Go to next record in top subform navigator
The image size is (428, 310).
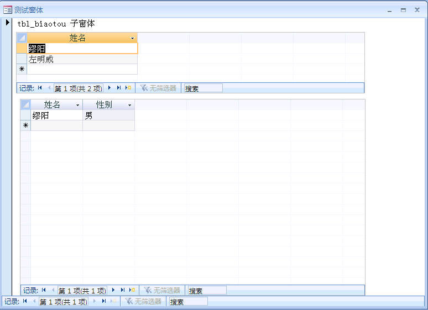click(x=109, y=88)
